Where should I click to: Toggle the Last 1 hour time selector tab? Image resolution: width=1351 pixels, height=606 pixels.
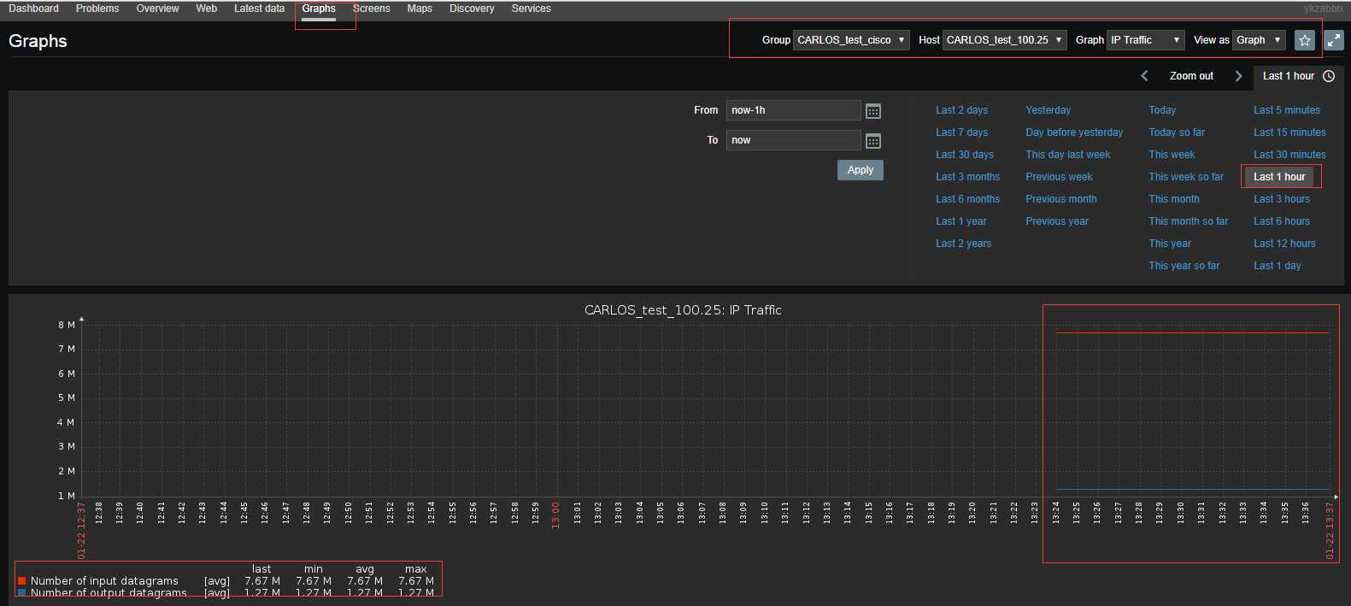(x=1298, y=76)
